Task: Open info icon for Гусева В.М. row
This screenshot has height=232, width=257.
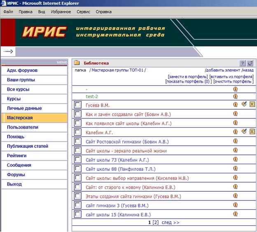Action: click(235, 104)
